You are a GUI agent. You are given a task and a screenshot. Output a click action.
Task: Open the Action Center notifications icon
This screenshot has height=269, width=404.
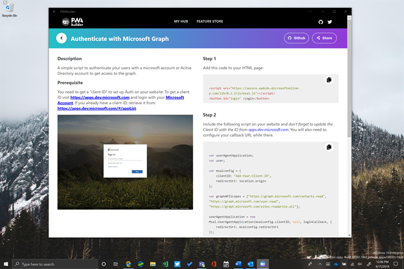[x=396, y=264]
